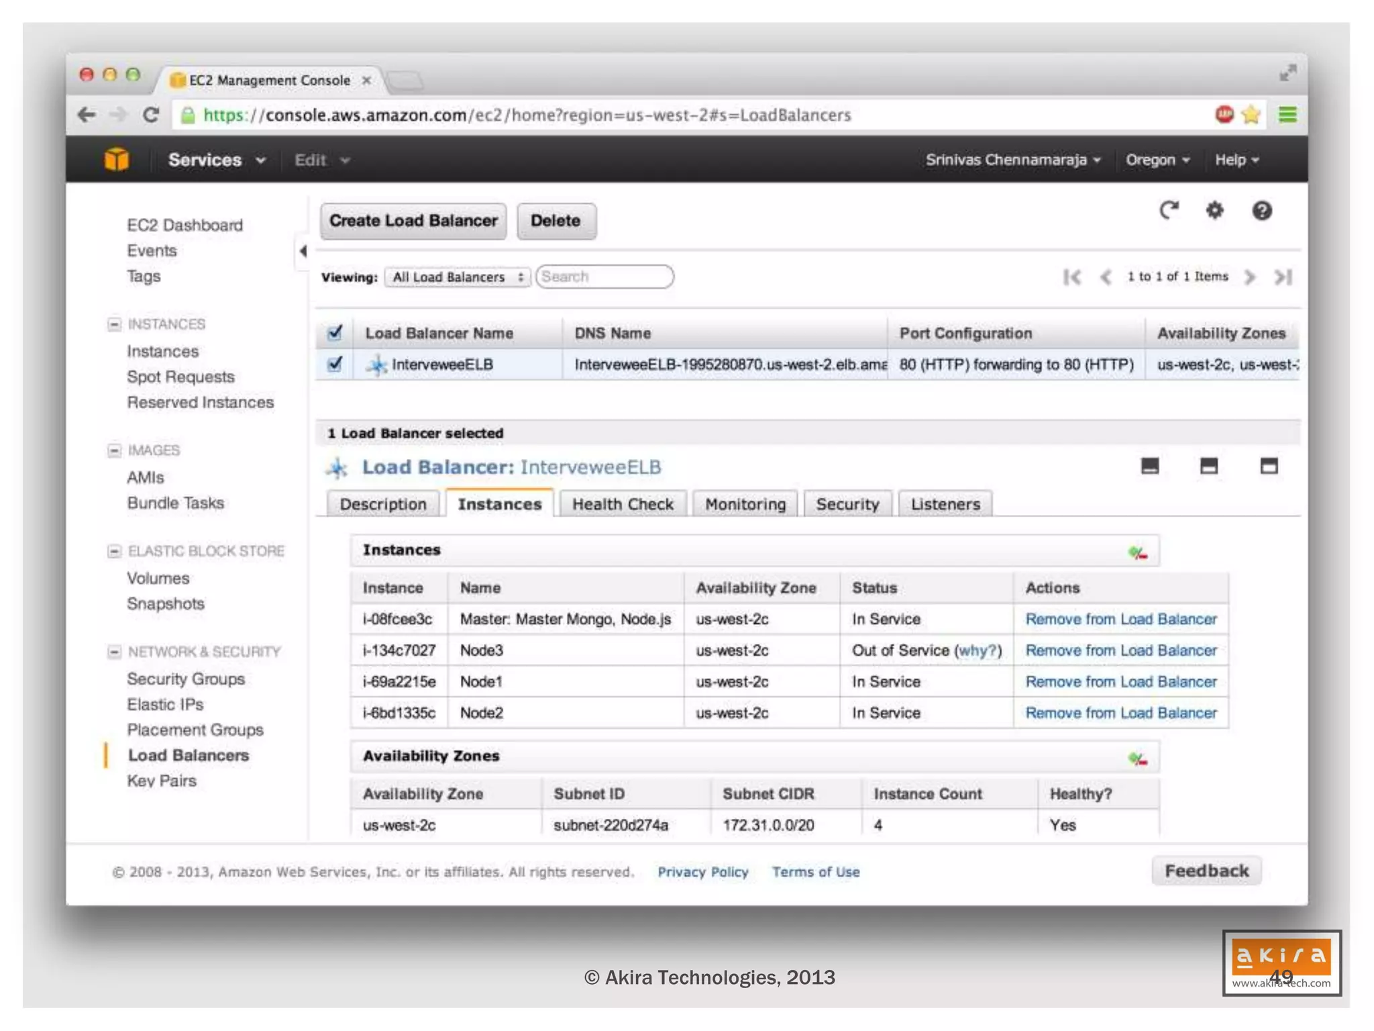Edit Availability Zones with the plus-minus icon
This screenshot has width=1374, height=1031.
click(x=1137, y=759)
